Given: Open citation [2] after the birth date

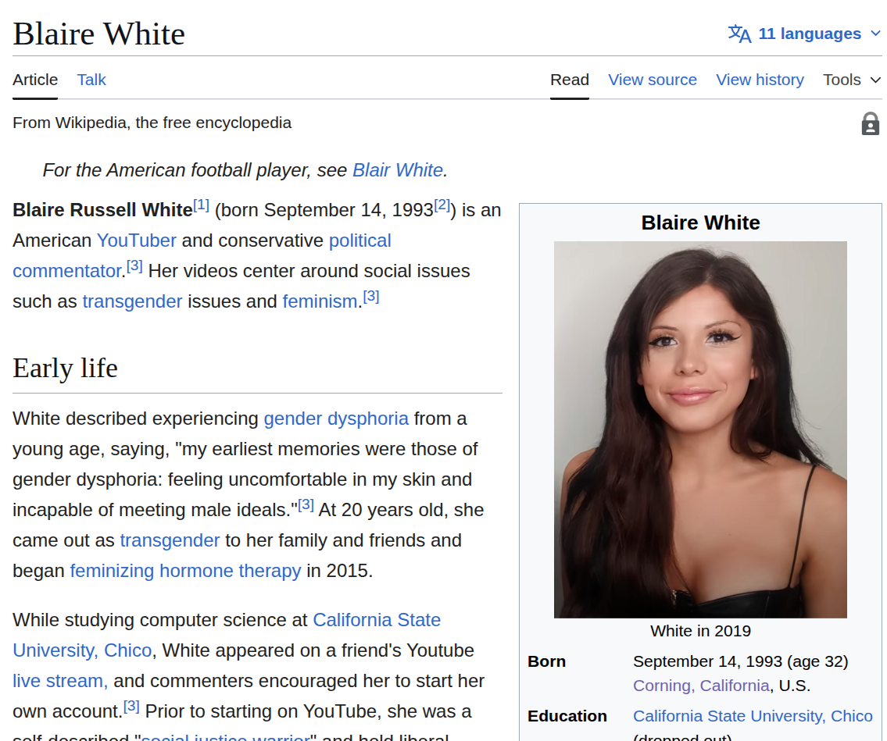Looking at the screenshot, I should 442,205.
